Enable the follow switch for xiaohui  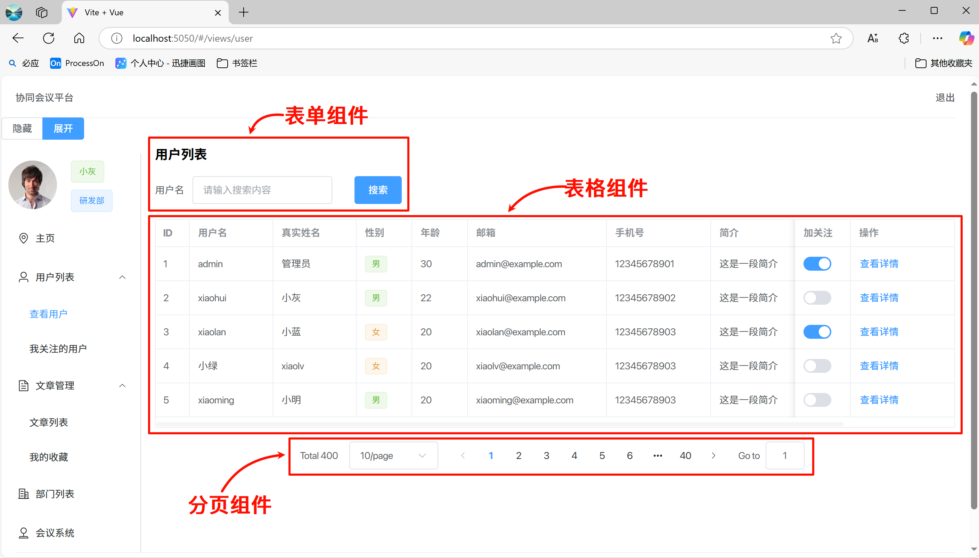pyautogui.click(x=817, y=298)
